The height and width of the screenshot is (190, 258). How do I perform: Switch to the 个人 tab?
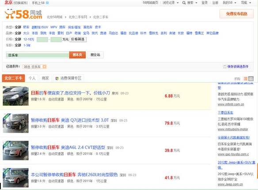tap(32, 78)
